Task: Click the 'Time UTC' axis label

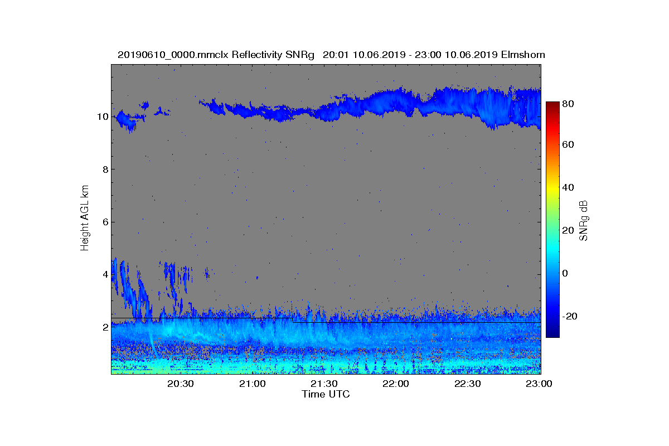Action: click(326, 394)
